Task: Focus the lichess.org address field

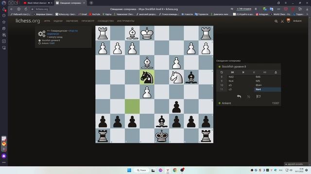Action: (x=42, y=9)
